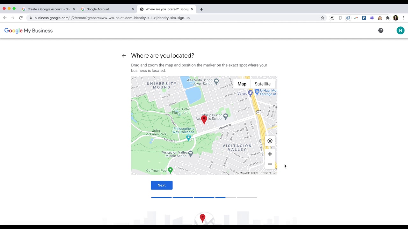The height and width of the screenshot is (229, 408).
Task: Zoom out the map with minus button
Action: [270, 164]
